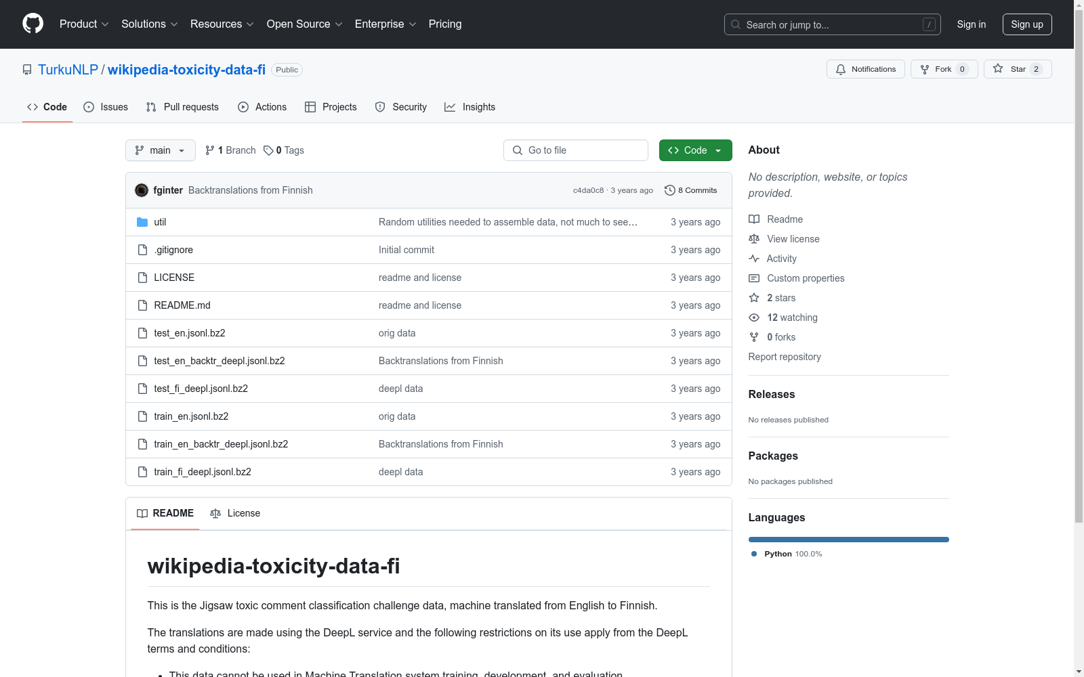Image resolution: width=1084 pixels, height=677 pixels.
Task: Select the README tab in README panel
Action: [165, 513]
